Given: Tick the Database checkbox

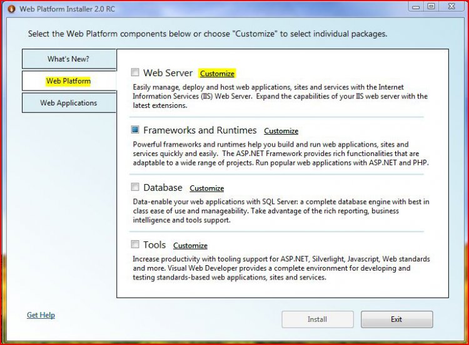Looking at the screenshot, I should (x=135, y=187).
